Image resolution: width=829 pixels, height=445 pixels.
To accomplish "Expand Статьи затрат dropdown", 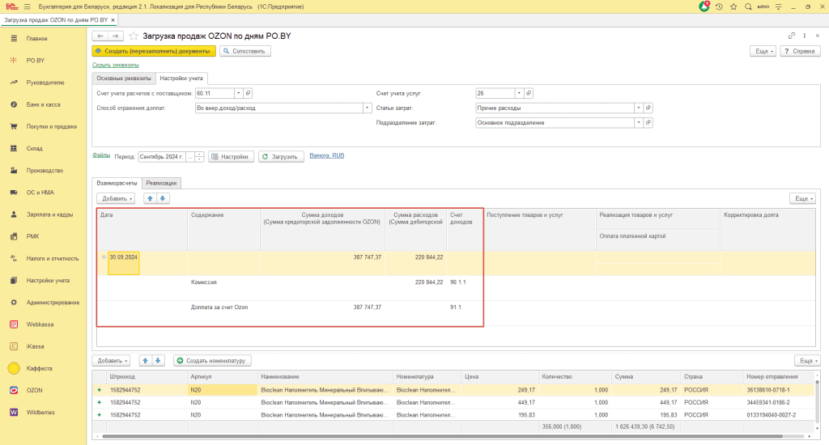I will 639,108.
